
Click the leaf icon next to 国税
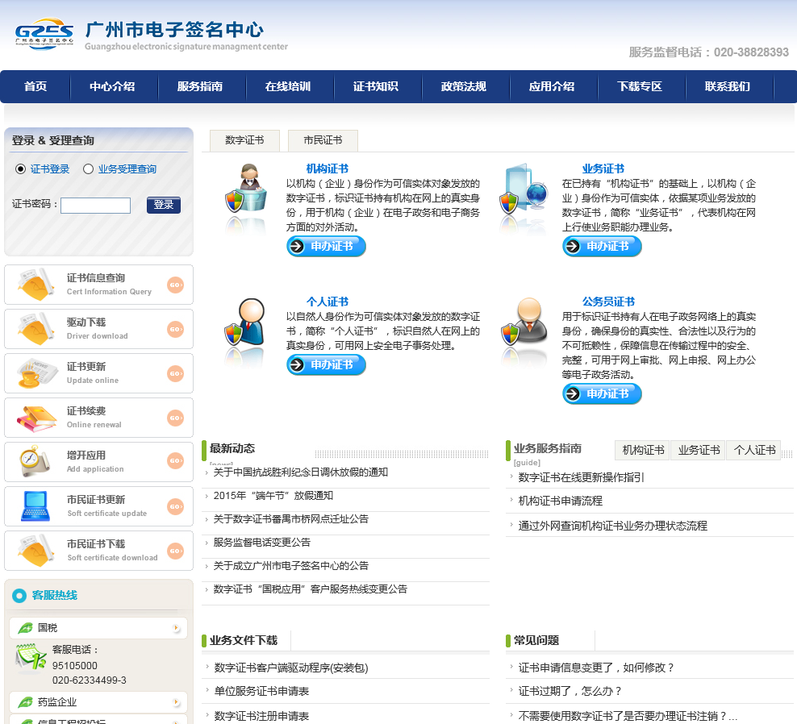coord(26,628)
